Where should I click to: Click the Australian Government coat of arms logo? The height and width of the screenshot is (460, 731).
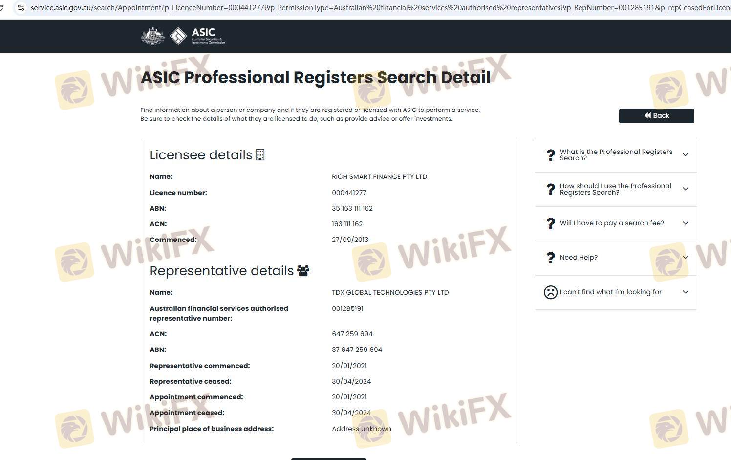point(153,36)
